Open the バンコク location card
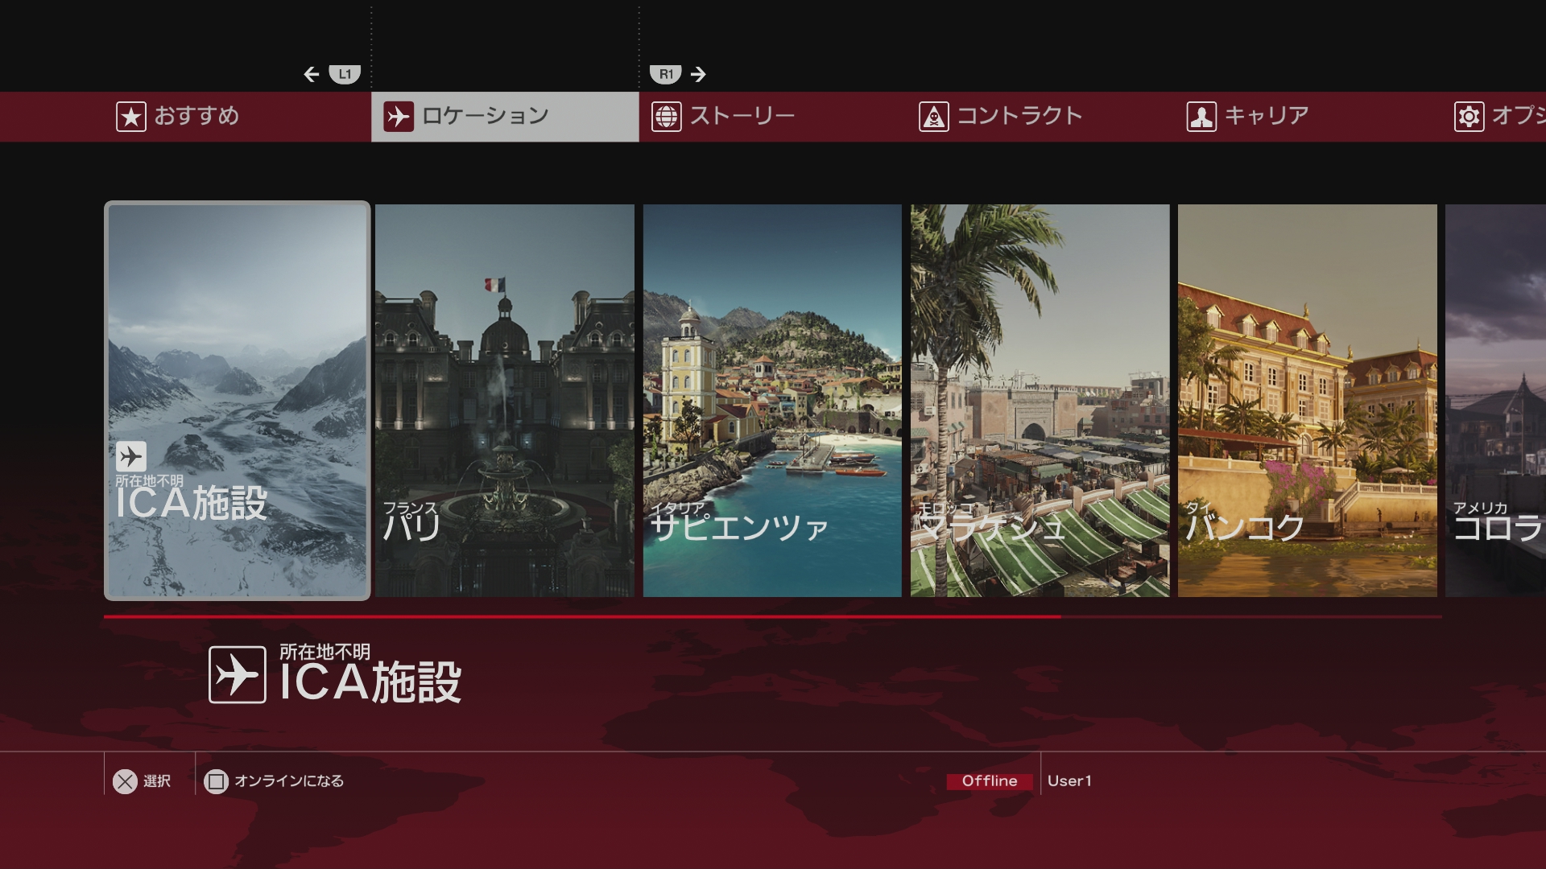This screenshot has height=869, width=1546. pos(1307,400)
